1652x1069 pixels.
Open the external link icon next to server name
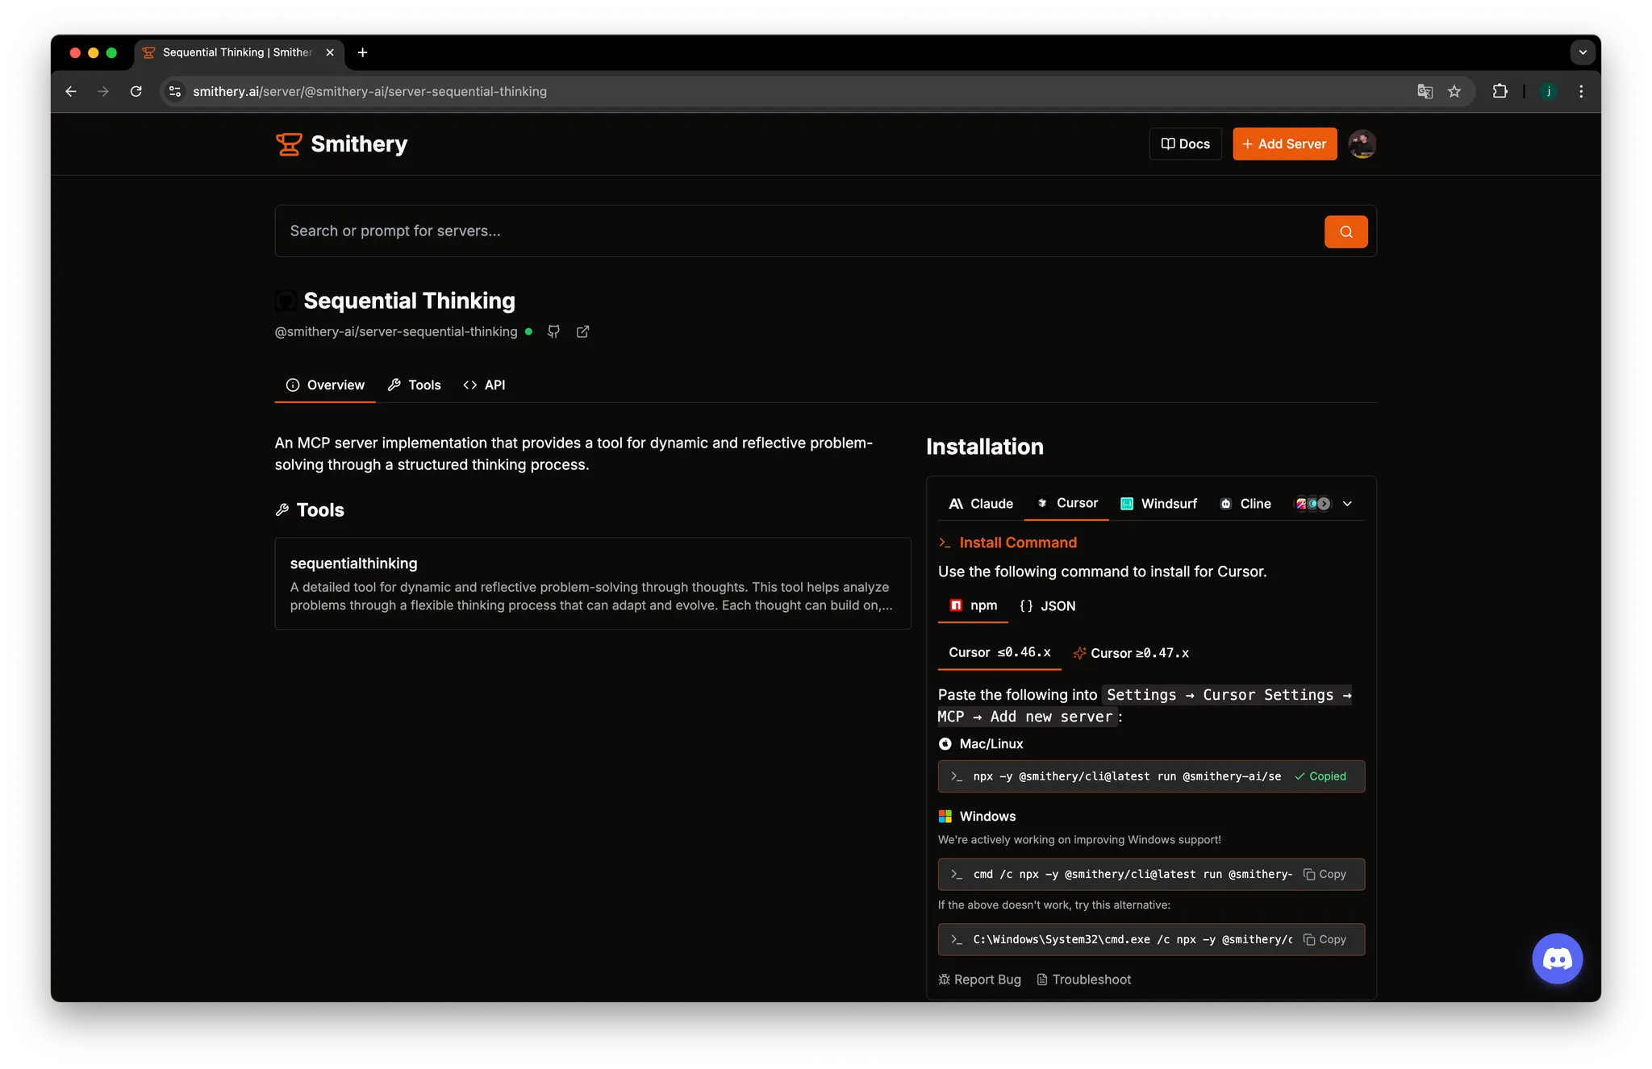click(582, 332)
